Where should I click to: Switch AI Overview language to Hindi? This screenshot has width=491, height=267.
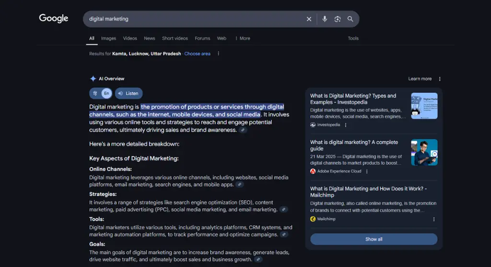(95, 93)
